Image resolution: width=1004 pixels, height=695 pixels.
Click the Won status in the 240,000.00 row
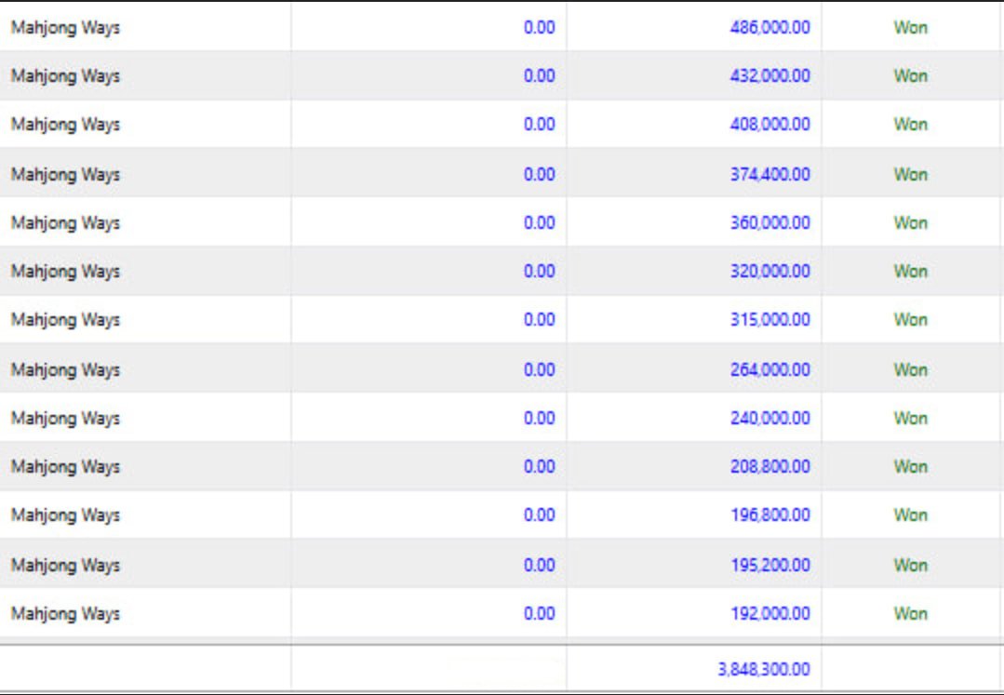[911, 418]
